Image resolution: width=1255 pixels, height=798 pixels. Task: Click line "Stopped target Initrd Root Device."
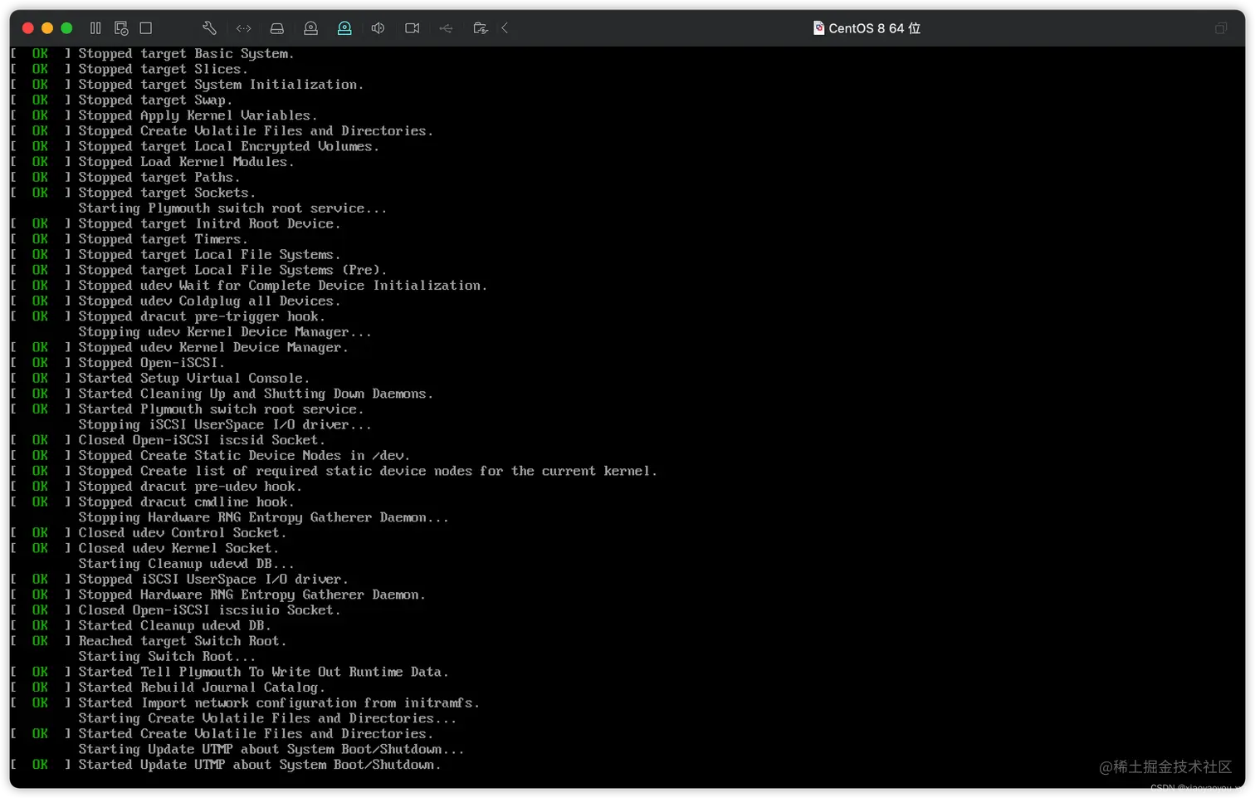pos(209,223)
